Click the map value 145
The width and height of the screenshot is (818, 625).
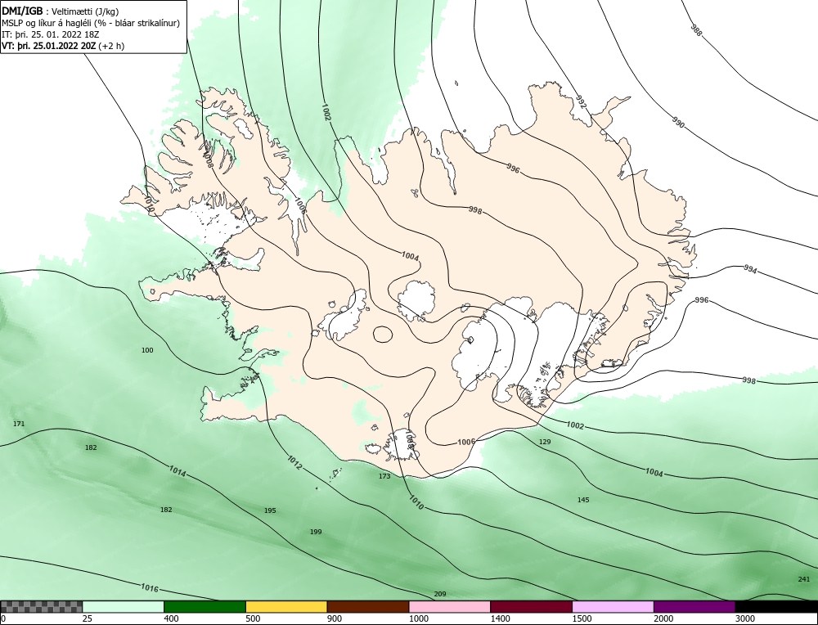click(583, 500)
